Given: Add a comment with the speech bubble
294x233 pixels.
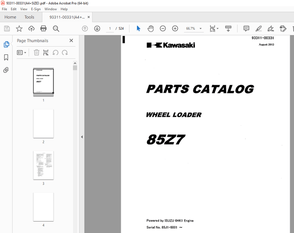Looking at the screenshot, I should [x=246, y=28].
